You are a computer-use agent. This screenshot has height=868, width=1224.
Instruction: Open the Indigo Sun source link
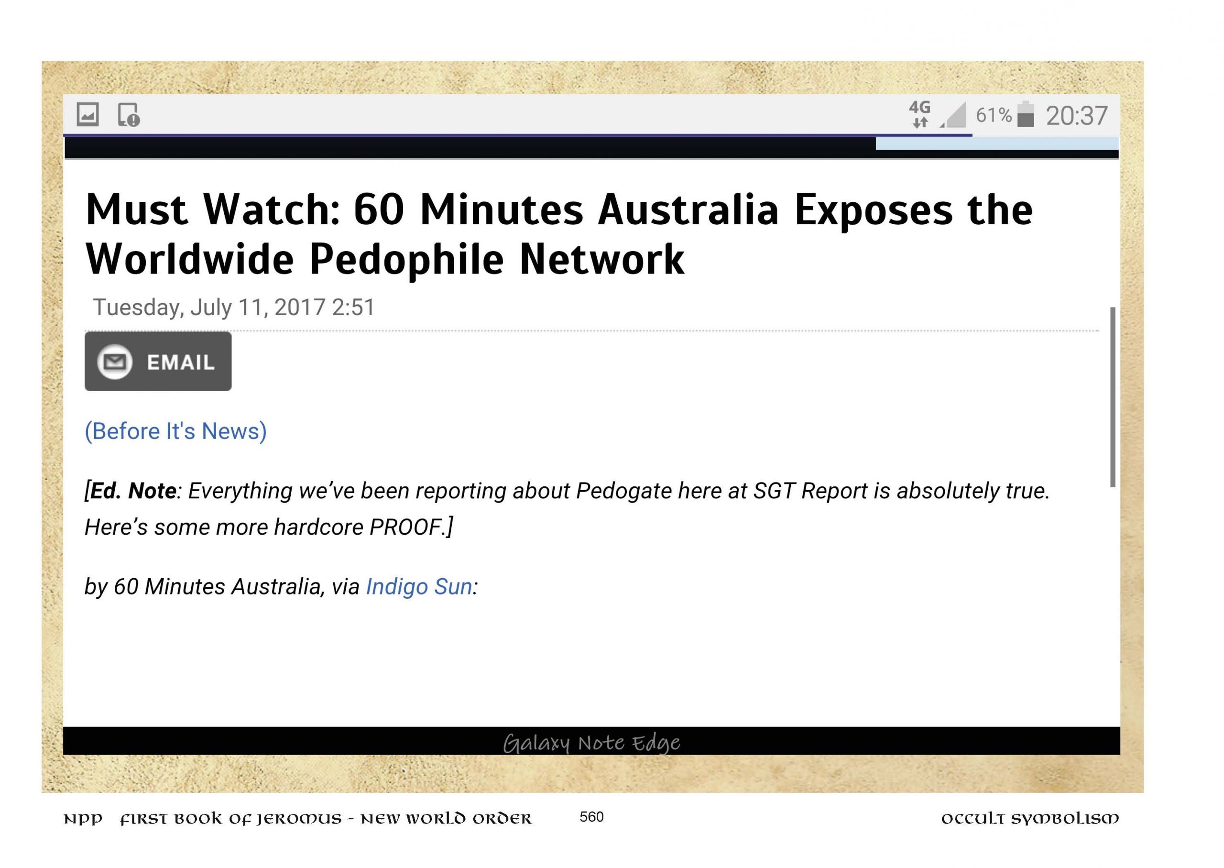pos(419,586)
